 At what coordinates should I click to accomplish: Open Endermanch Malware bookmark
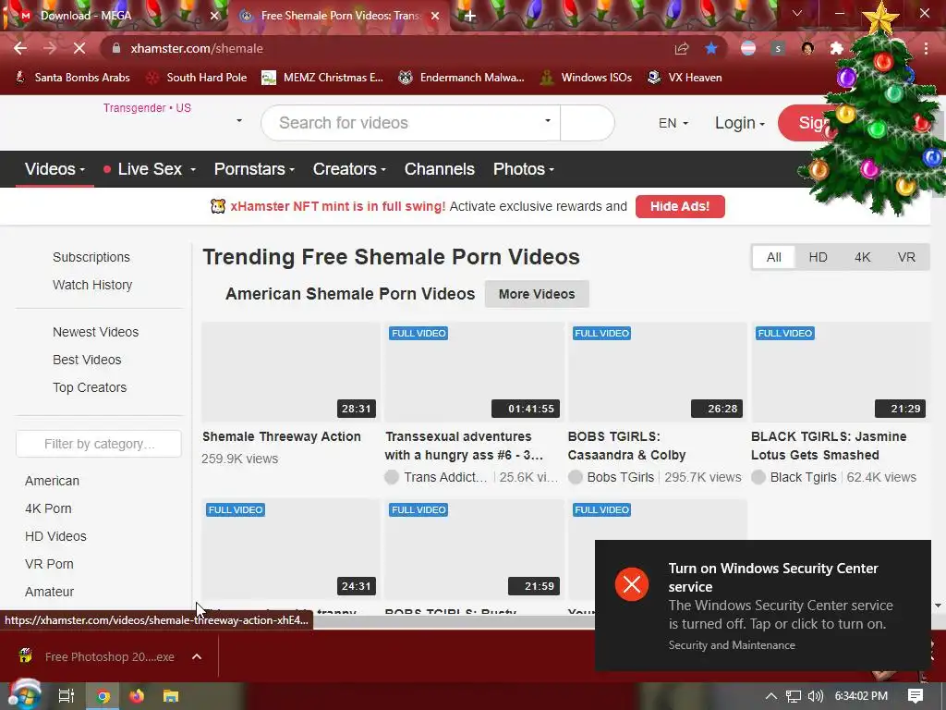click(x=462, y=78)
